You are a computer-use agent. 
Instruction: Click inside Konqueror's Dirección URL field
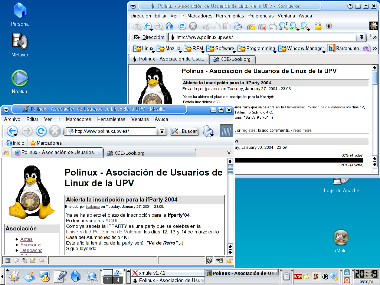pos(262,37)
